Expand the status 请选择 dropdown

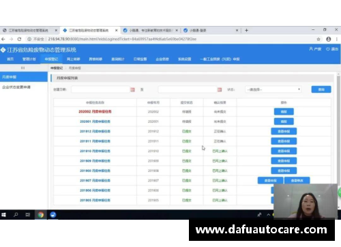pyautogui.click(x=273, y=89)
